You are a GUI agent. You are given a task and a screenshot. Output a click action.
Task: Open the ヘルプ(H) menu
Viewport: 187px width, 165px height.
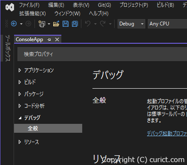pos(99,14)
